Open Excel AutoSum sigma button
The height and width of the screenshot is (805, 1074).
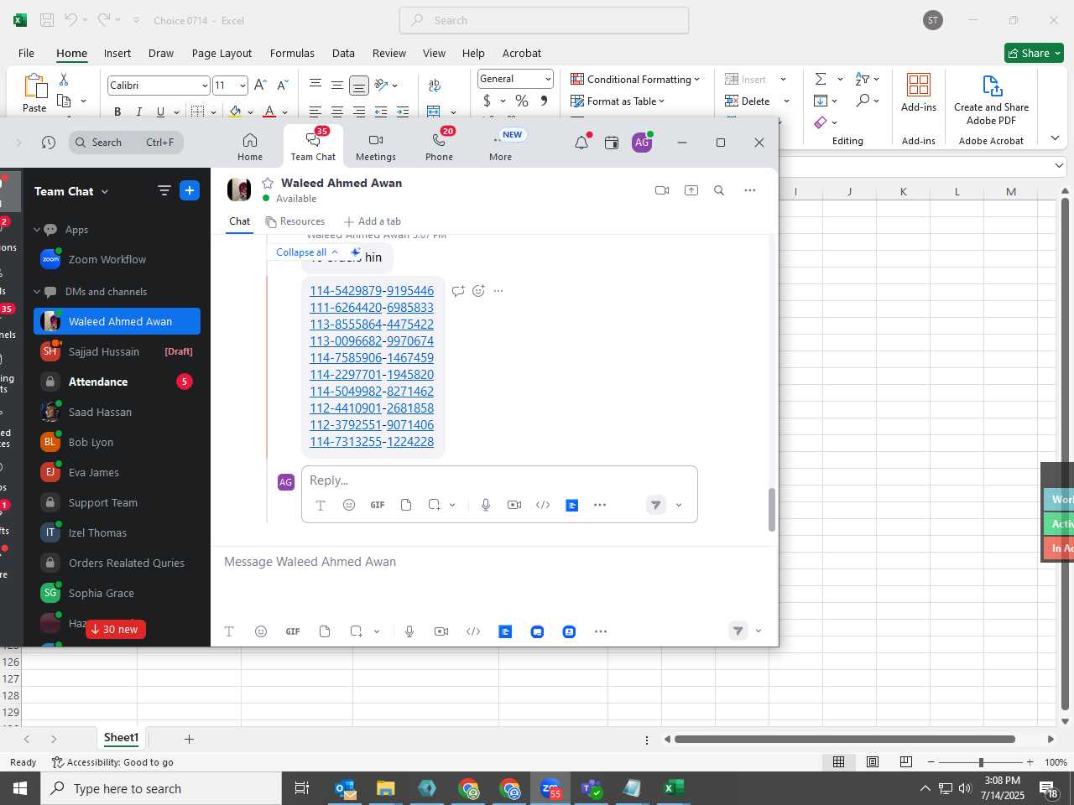tap(821, 79)
